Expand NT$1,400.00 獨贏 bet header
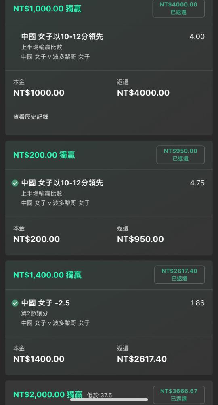218x405 pixels. point(47,275)
